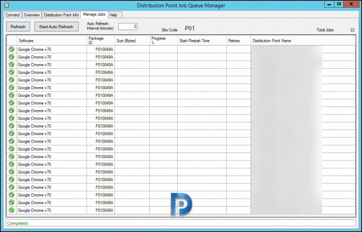This screenshot has height=232, width=362.
Task: Click the Retries column header
Action: tap(239, 40)
